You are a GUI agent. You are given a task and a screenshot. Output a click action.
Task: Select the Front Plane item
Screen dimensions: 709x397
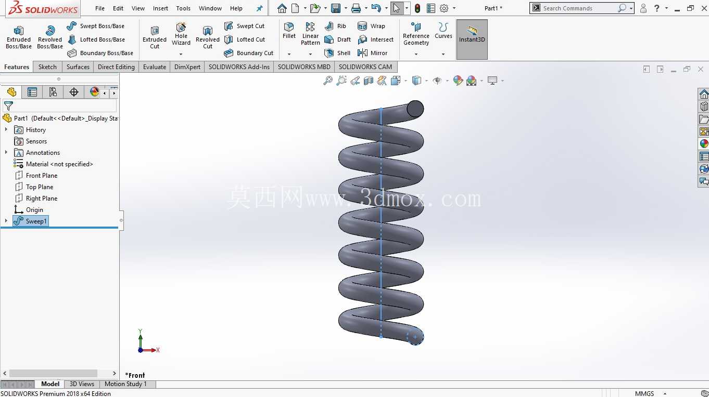pyautogui.click(x=36, y=176)
